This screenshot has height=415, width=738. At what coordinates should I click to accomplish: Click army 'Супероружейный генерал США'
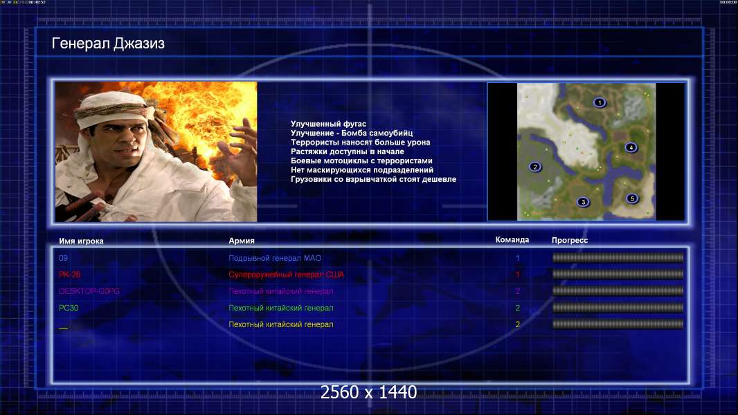[286, 275]
